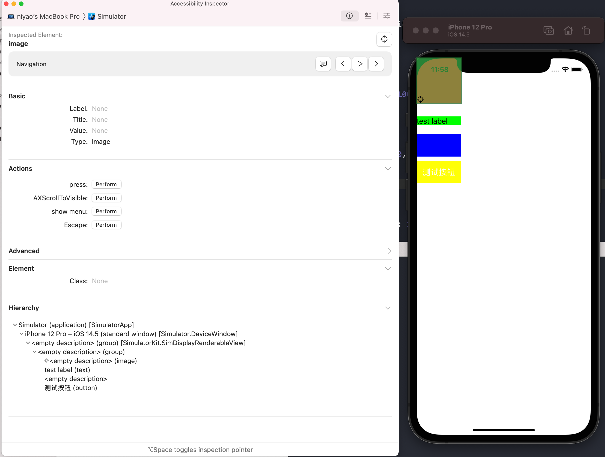Collapse the Hierarchy section
The width and height of the screenshot is (605, 457).
[388, 308]
